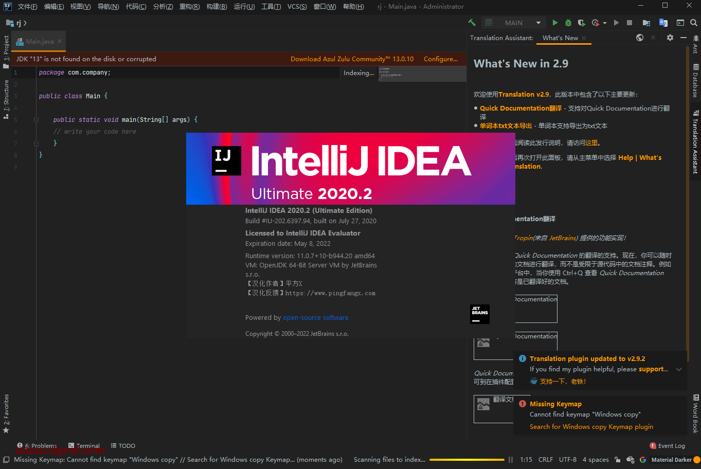The image size is (701, 469).
Task: Start debugging with the Debug bug icon
Action: [x=568, y=23]
